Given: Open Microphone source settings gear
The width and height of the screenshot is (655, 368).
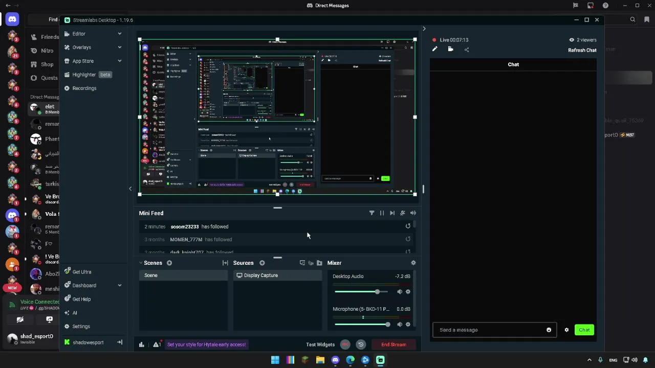Looking at the screenshot, I should [408, 324].
